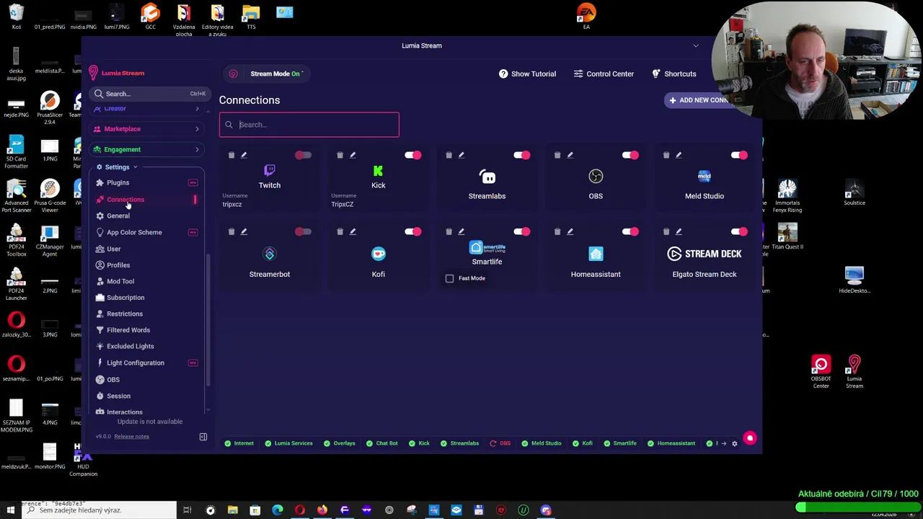Delete the Streamlabs connection
Image resolution: width=923 pixels, height=519 pixels.
(449, 155)
